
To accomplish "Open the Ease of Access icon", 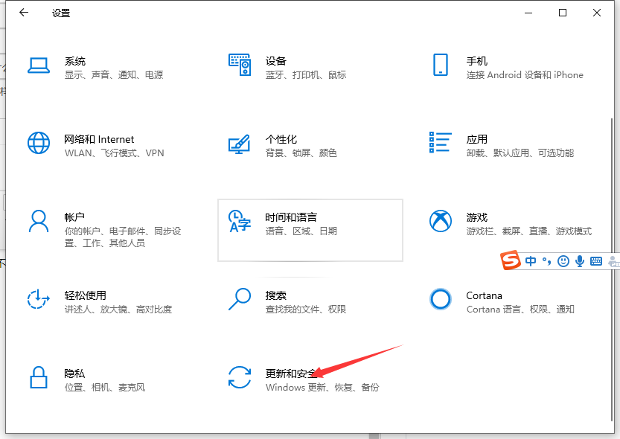I will pyautogui.click(x=39, y=299).
